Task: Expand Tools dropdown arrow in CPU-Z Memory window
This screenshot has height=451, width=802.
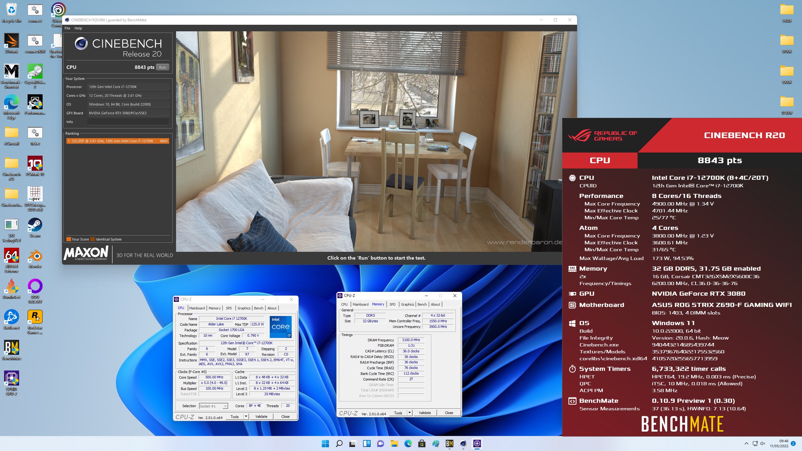Action: pyautogui.click(x=409, y=413)
